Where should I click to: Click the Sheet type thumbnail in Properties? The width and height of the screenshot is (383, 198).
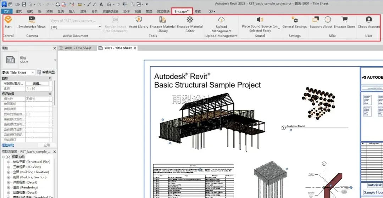pos(10,60)
